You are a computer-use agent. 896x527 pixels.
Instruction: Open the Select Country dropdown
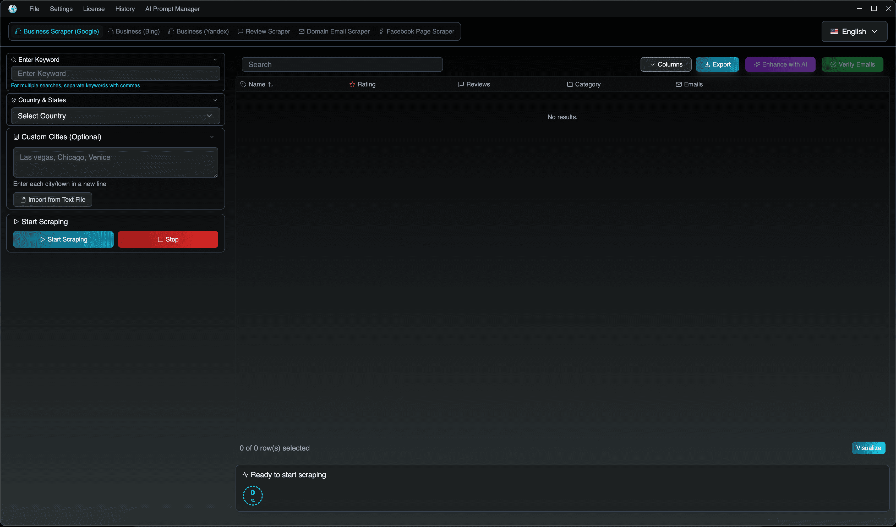[115, 116]
